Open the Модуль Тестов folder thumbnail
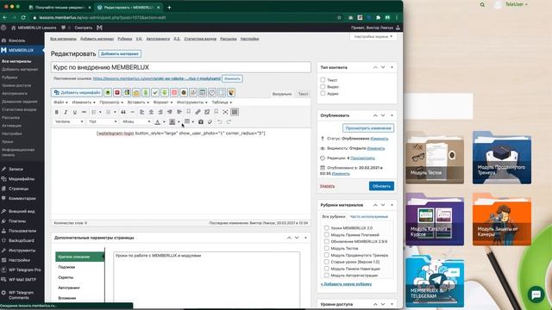The image size is (552, 310). coord(435,158)
